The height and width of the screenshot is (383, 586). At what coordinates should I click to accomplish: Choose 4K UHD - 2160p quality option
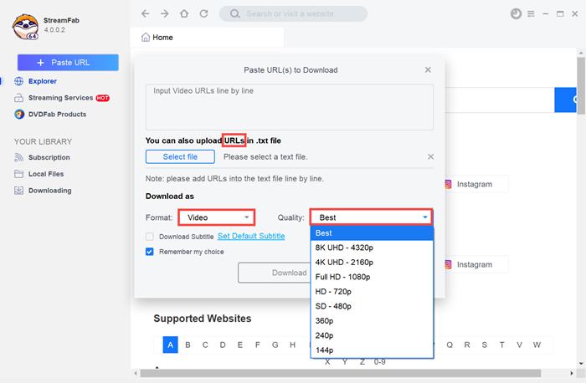pyautogui.click(x=344, y=263)
